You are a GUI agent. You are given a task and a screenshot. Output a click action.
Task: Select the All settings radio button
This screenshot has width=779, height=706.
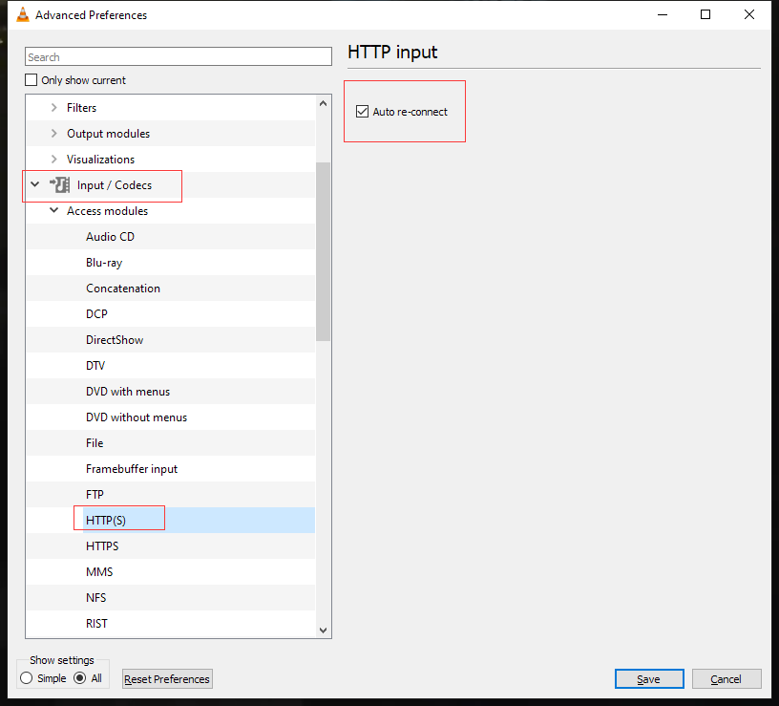[x=79, y=678]
